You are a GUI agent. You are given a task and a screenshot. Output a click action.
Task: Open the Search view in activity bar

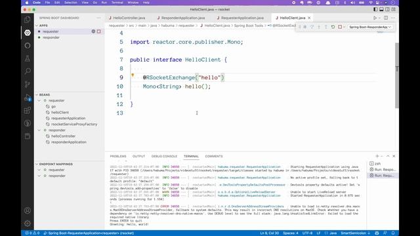coord(28,71)
